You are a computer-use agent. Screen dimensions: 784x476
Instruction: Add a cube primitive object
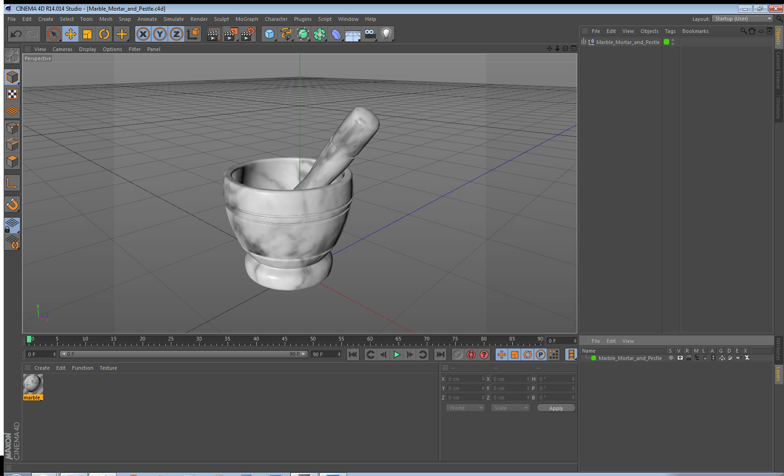click(269, 34)
